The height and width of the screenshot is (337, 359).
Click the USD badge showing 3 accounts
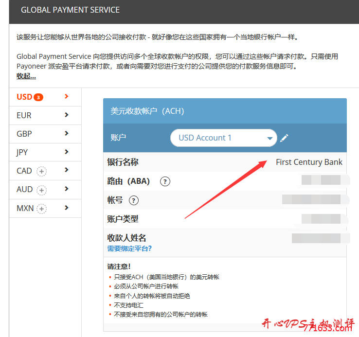coord(38,97)
